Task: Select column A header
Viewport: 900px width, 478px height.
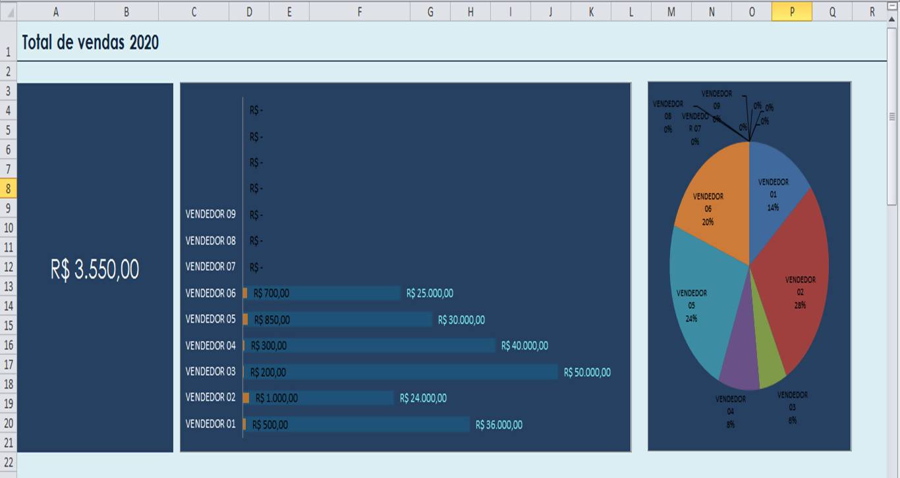Action: pyautogui.click(x=55, y=11)
